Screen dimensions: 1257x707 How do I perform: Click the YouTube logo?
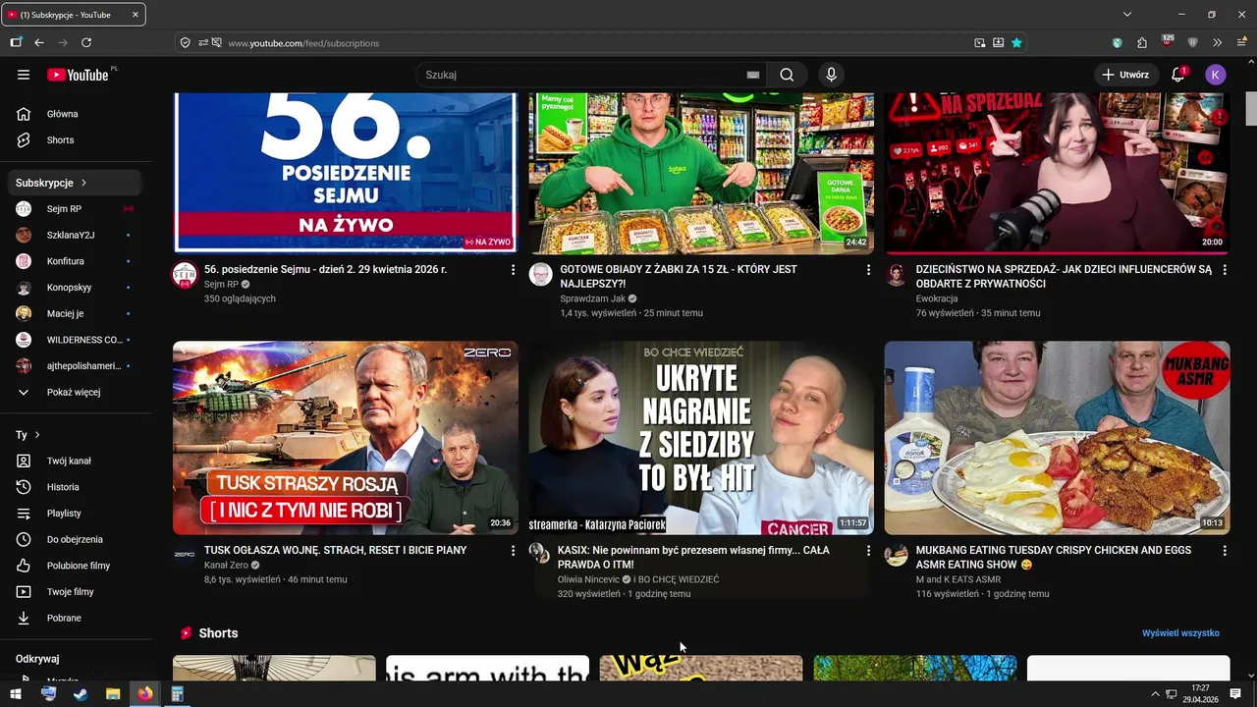pos(78,75)
